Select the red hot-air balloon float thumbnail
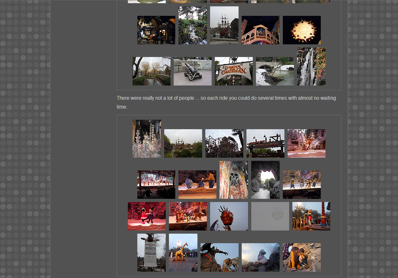This screenshot has width=398, height=278. tap(229, 216)
